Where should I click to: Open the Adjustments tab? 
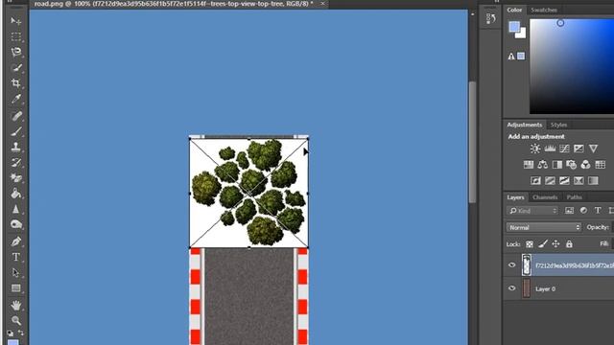point(525,125)
